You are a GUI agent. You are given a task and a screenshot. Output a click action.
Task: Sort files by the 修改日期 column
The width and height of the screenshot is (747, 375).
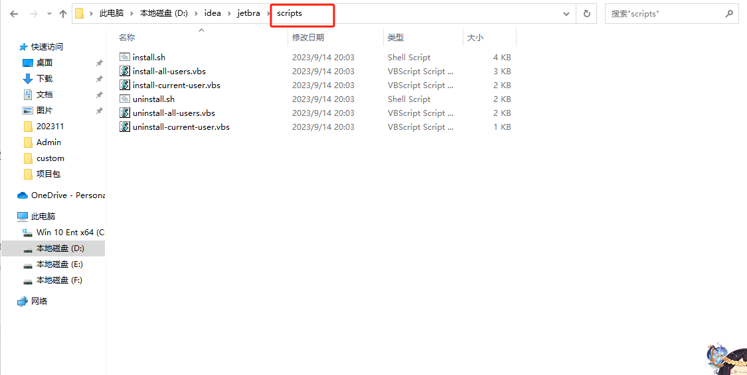308,38
